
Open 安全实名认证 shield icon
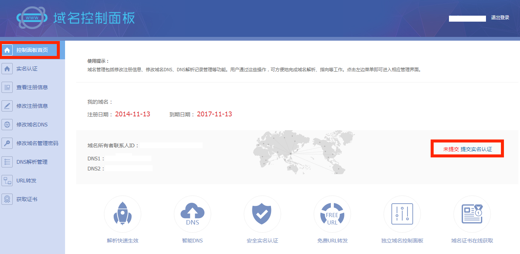click(262, 214)
